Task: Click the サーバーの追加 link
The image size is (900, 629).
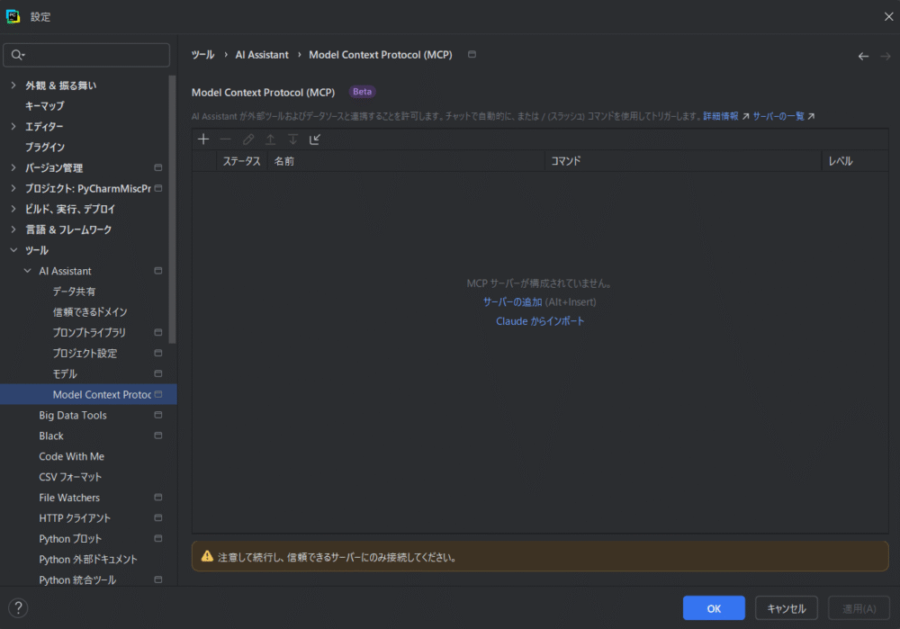Action: coord(512,301)
